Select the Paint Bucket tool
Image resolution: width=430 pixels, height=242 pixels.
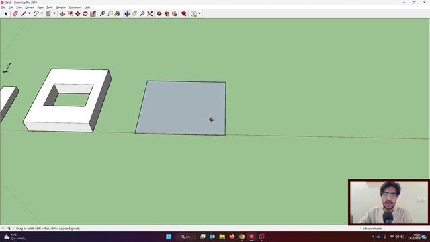118,13
